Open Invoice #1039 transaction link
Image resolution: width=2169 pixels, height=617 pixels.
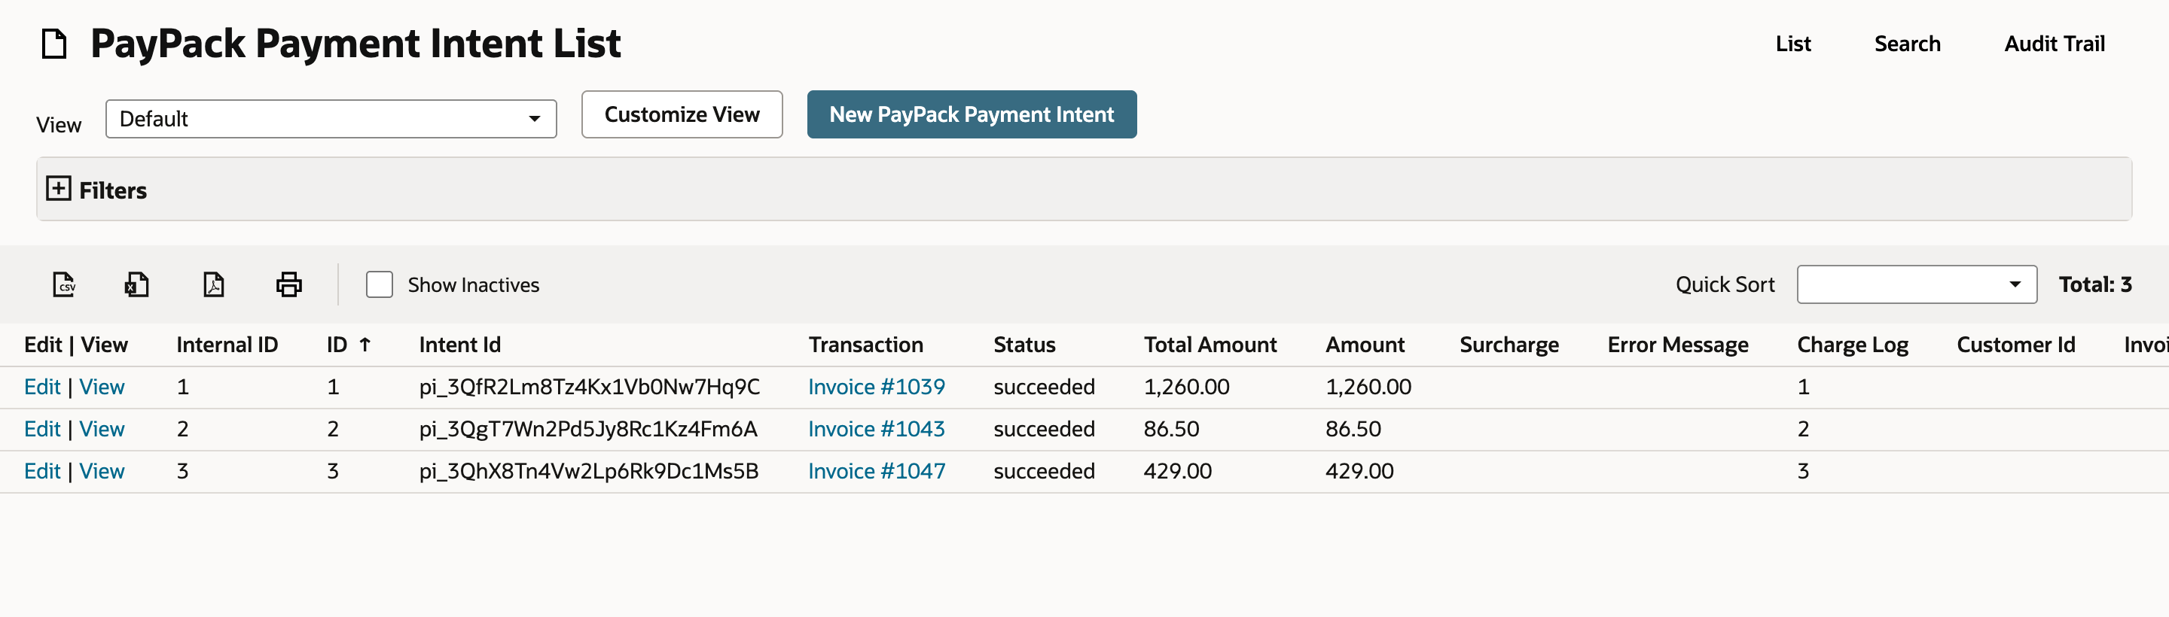point(877,388)
